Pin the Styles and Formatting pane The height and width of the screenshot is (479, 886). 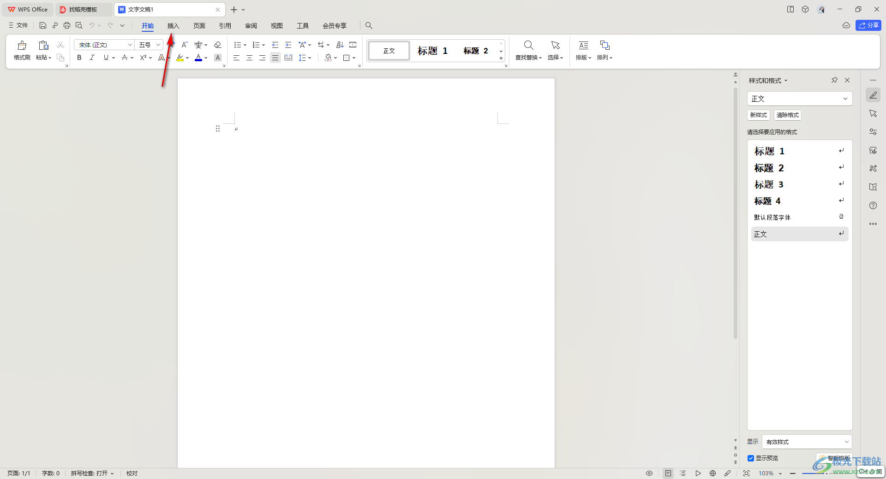click(x=834, y=80)
